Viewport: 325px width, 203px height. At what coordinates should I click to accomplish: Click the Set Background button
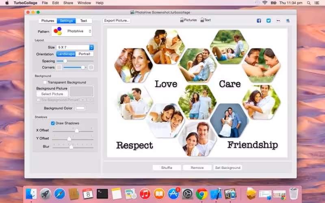coord(227,168)
